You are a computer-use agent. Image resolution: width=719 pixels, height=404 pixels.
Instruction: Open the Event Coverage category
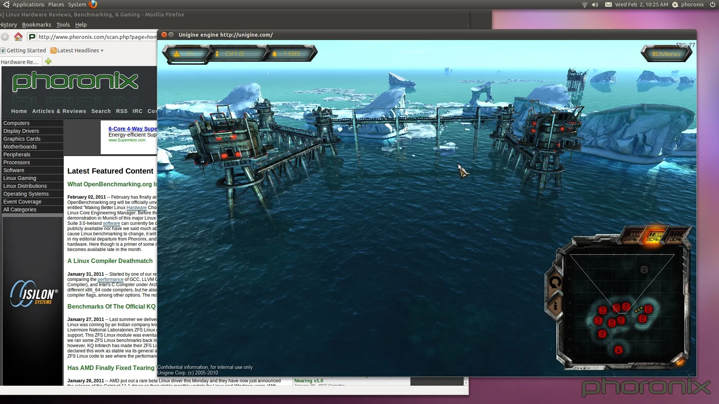tap(33, 202)
